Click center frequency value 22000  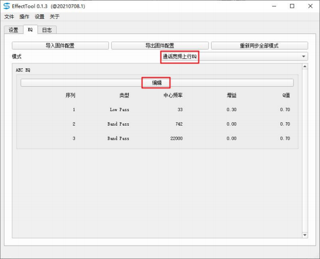177,138
